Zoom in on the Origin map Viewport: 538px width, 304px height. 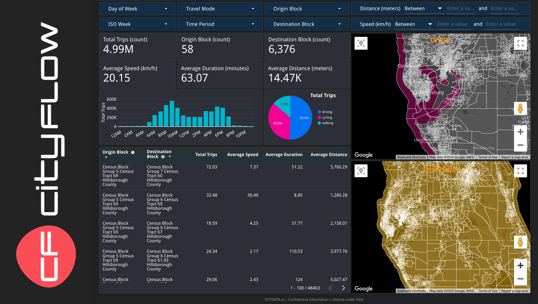520,132
